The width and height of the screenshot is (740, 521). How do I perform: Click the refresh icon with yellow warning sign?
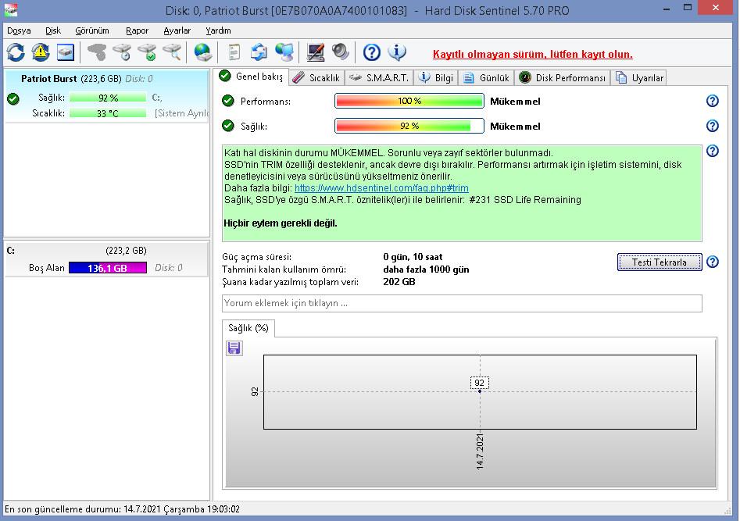(x=41, y=52)
